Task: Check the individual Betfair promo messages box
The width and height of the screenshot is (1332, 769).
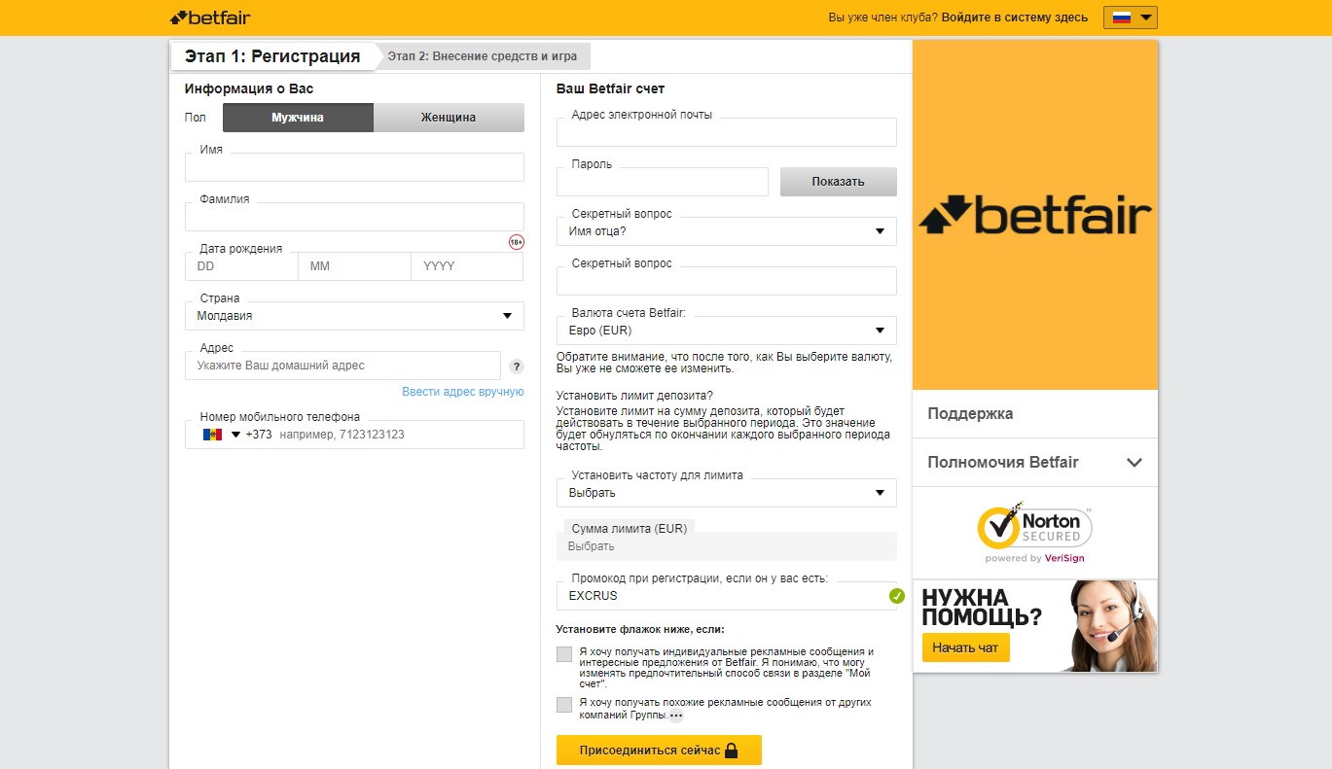Action: click(564, 654)
